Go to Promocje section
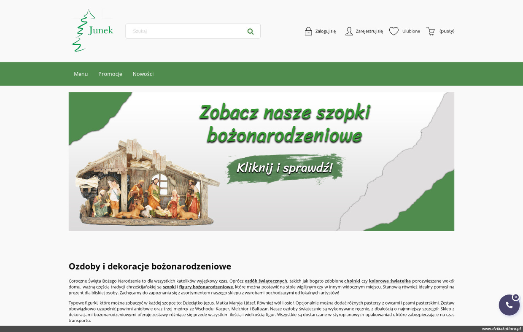This screenshot has height=332, width=523. (110, 74)
